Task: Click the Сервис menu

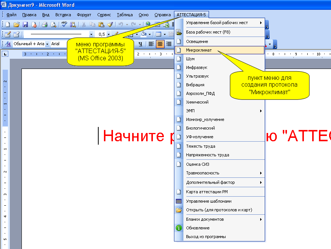Action: [x=104, y=15]
